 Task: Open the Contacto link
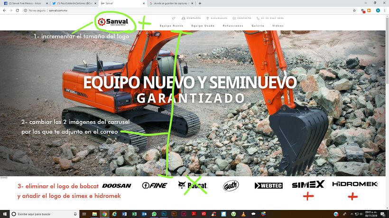pos(244,18)
